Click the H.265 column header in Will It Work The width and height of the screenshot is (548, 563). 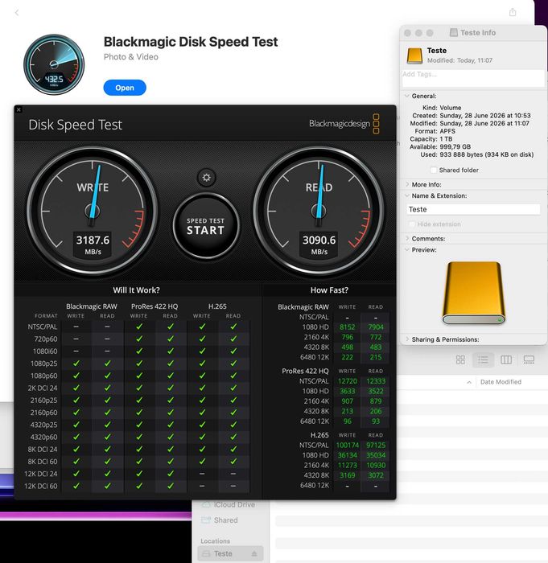[x=217, y=306]
